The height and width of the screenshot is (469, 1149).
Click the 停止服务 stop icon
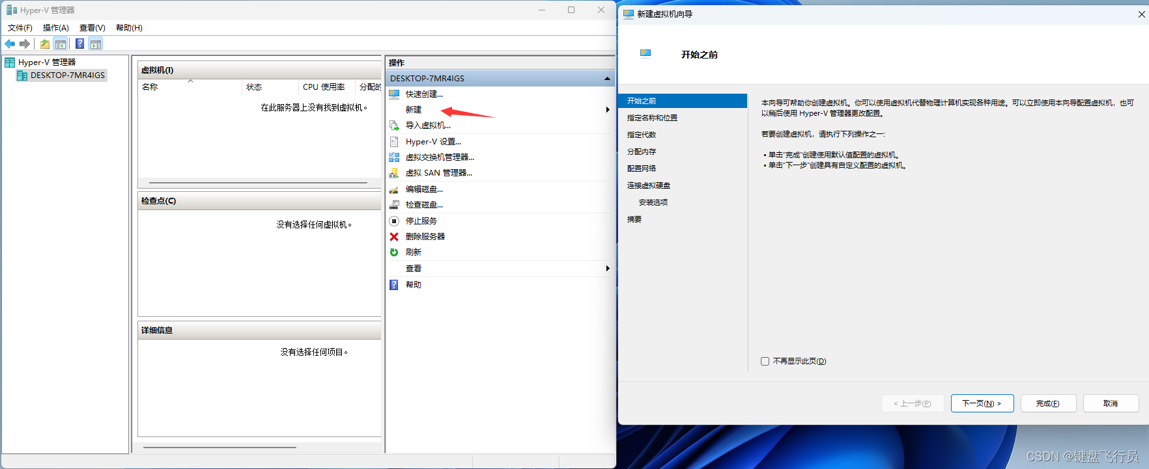coord(394,221)
